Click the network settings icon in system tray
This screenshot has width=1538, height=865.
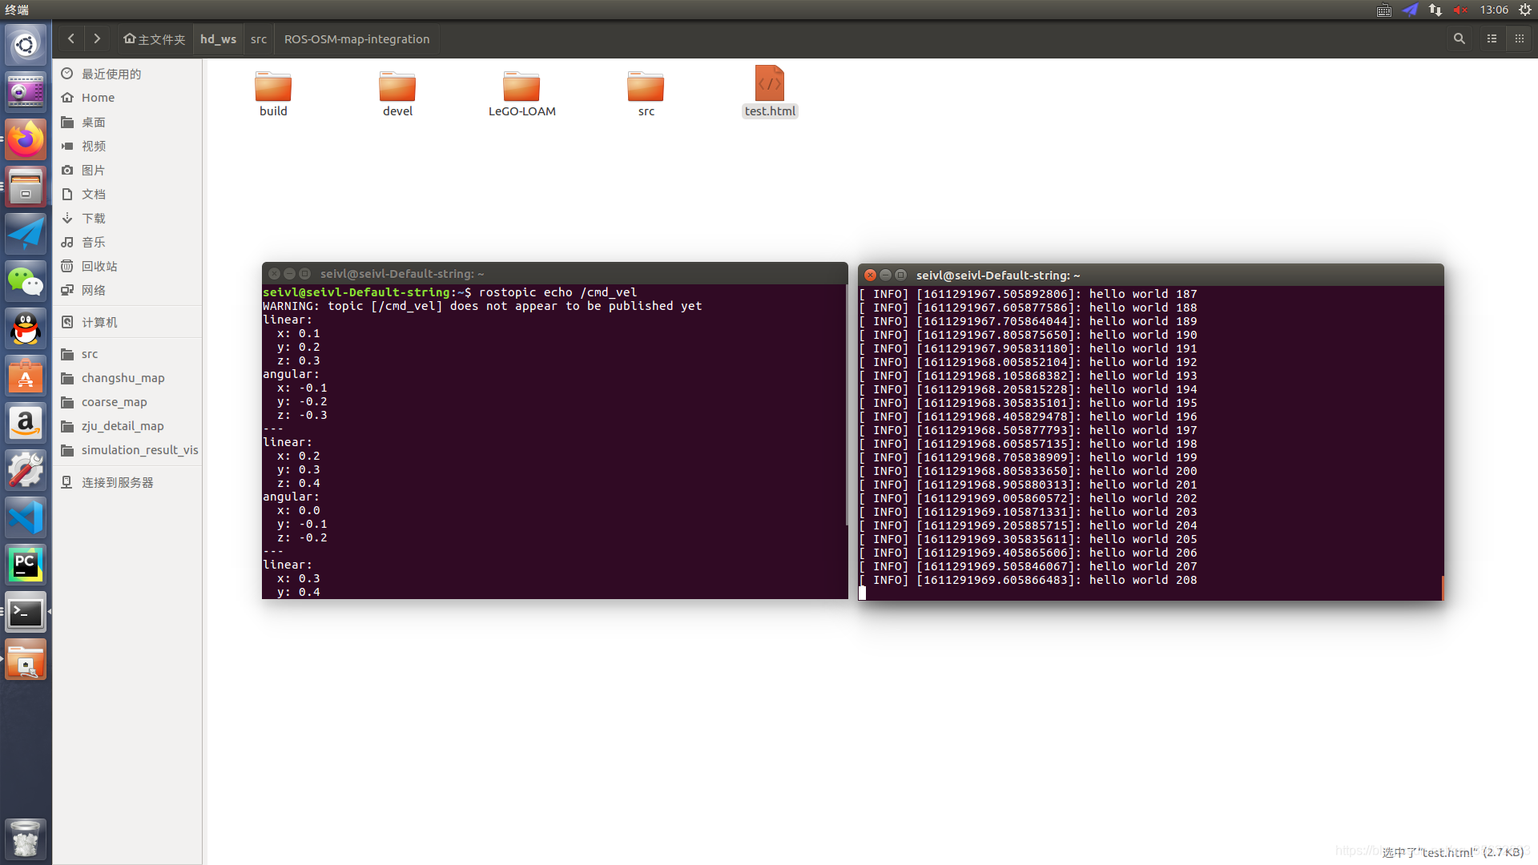coord(1433,12)
